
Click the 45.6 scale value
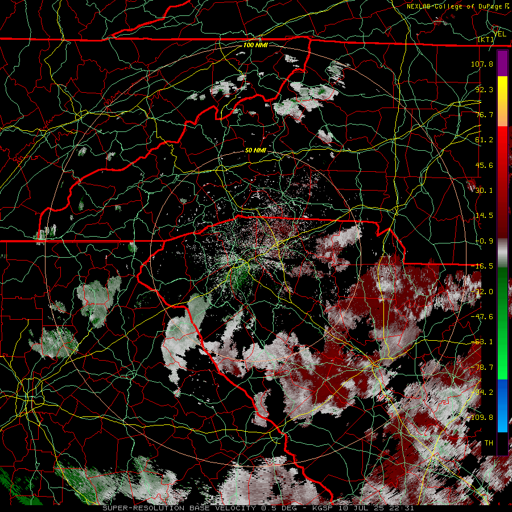484,165
